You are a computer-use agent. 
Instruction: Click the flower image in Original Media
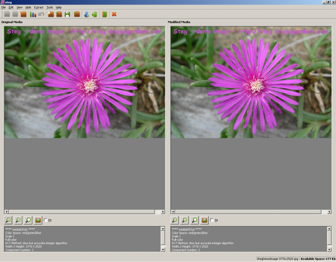tap(85, 82)
